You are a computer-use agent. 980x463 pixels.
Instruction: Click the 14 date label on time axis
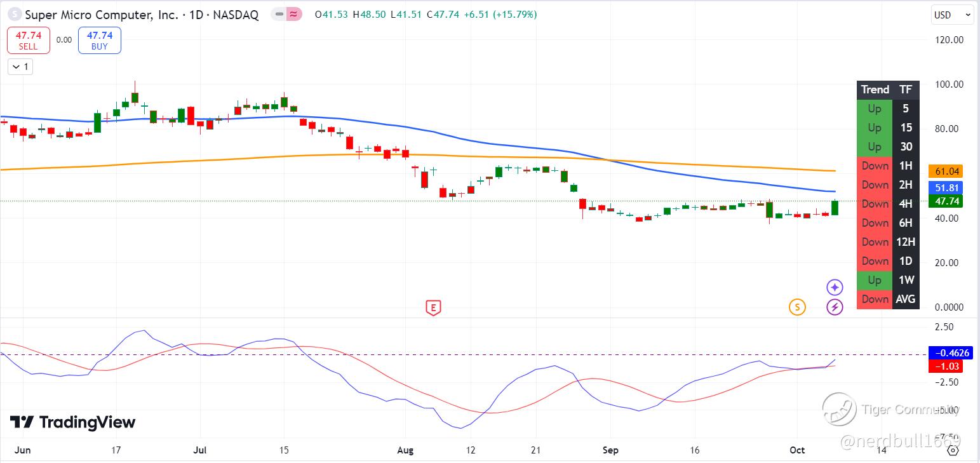click(x=881, y=450)
